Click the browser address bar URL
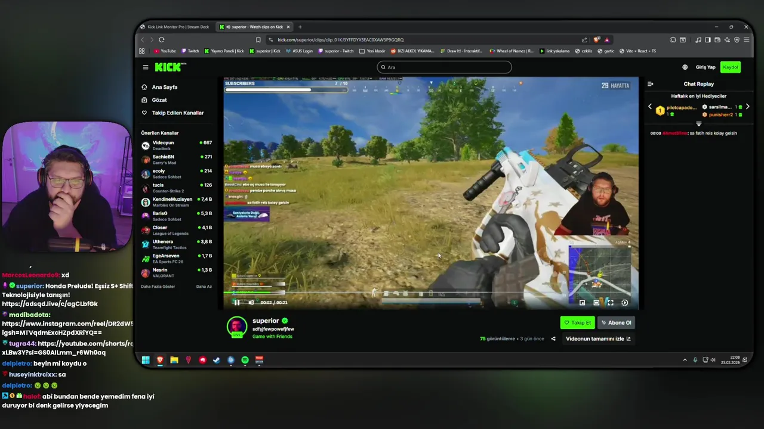The width and height of the screenshot is (764, 429). 340,40
